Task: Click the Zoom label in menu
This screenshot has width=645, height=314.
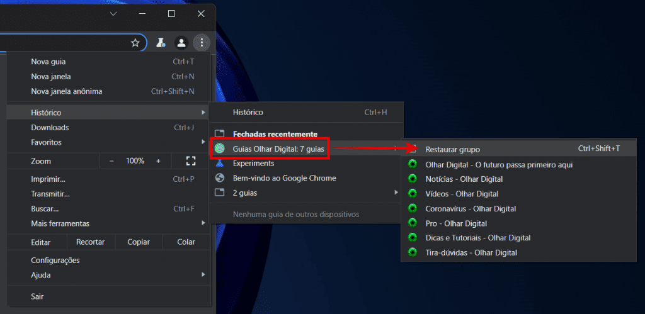Action: tap(41, 161)
